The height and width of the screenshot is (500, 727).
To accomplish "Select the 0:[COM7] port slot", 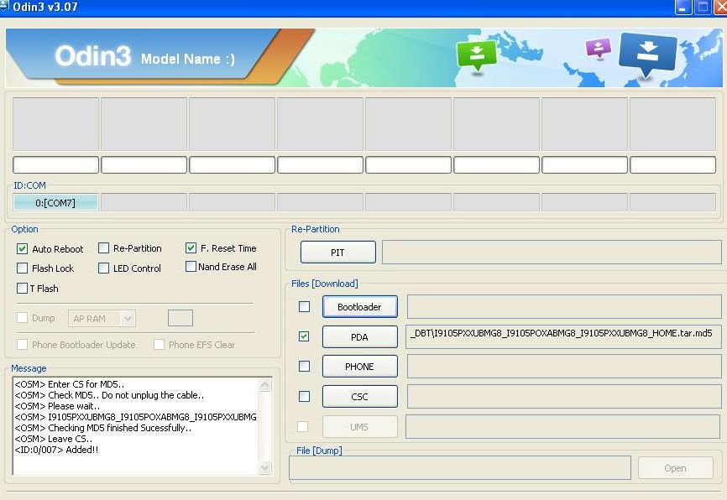I will pyautogui.click(x=55, y=202).
